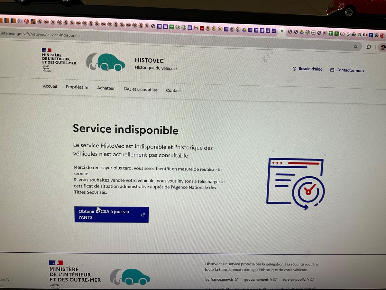Click the HistoVec car logo in header
This screenshot has height=290, width=386.
coord(106,62)
